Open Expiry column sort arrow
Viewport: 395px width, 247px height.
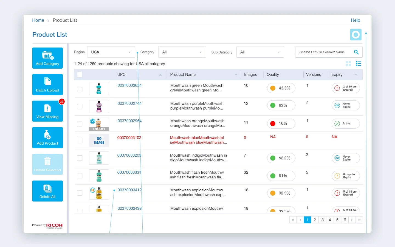pyautogui.click(x=356, y=75)
